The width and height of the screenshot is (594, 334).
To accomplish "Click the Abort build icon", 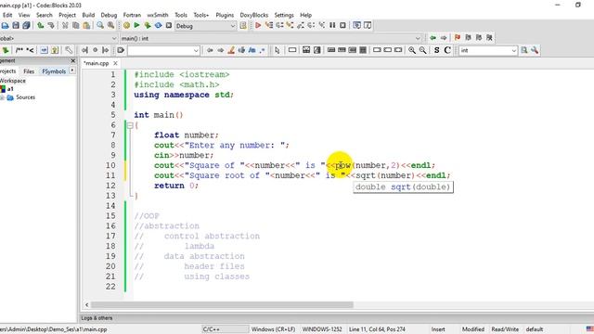I will (x=169, y=25).
